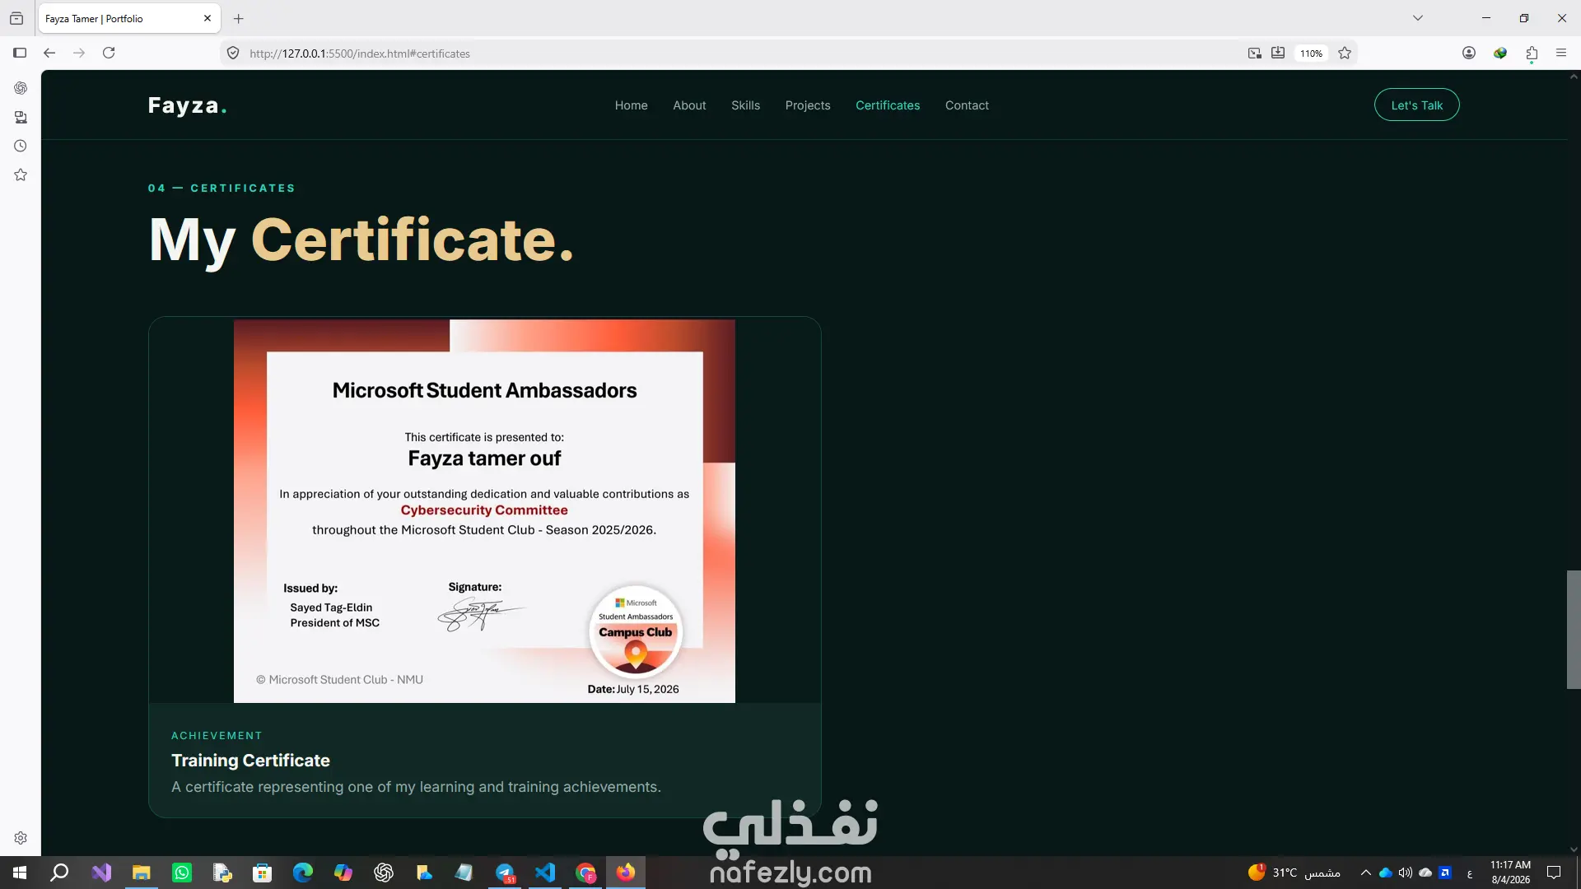Open the Extensions puzzle icon
The height and width of the screenshot is (889, 1581).
[1532, 53]
